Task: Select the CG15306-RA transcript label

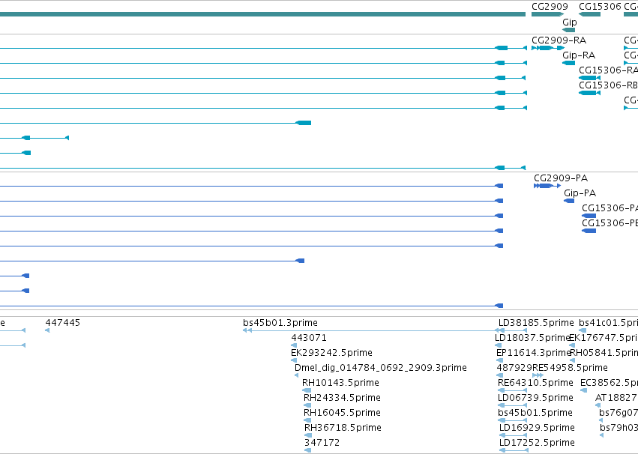Action: (608, 70)
